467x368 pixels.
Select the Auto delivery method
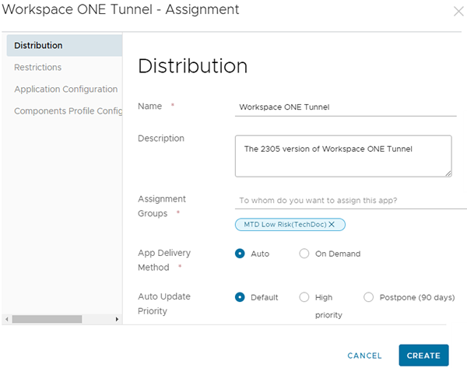(x=240, y=254)
